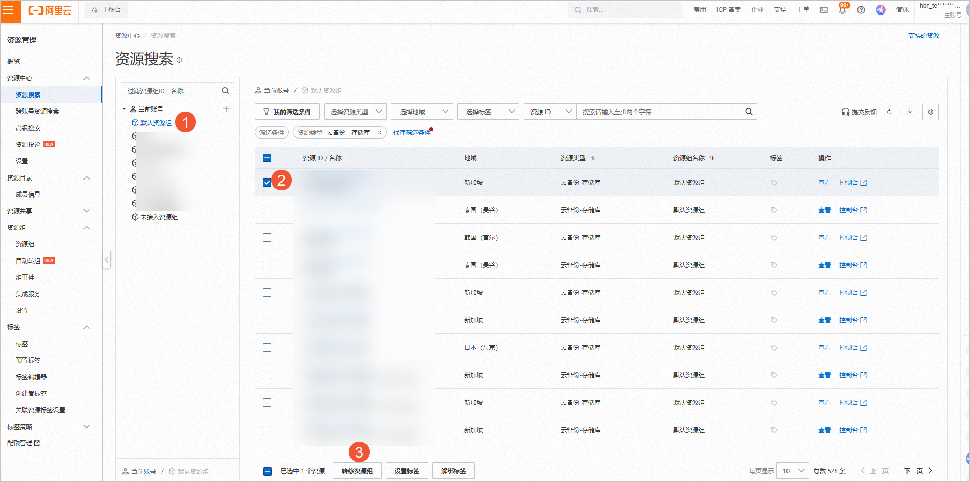Toggle the table header select-all checkbox
Screen dimensions: 970x482
click(267, 158)
